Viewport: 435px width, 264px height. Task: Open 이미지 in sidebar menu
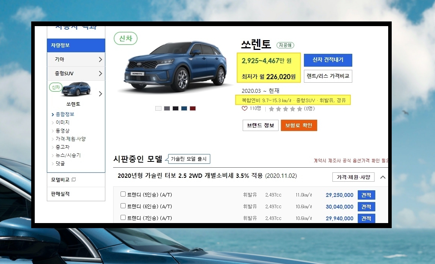click(62, 122)
